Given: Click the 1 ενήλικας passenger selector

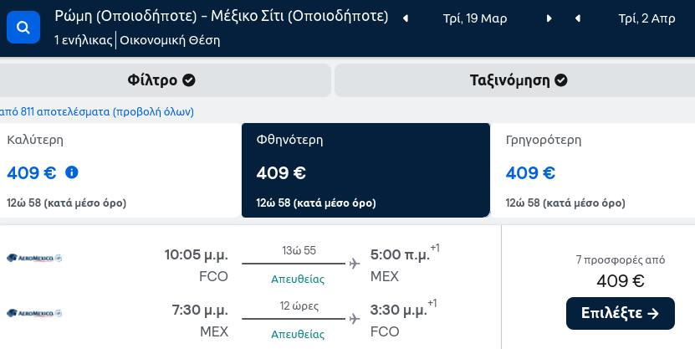Looking at the screenshot, I should click(x=84, y=40).
